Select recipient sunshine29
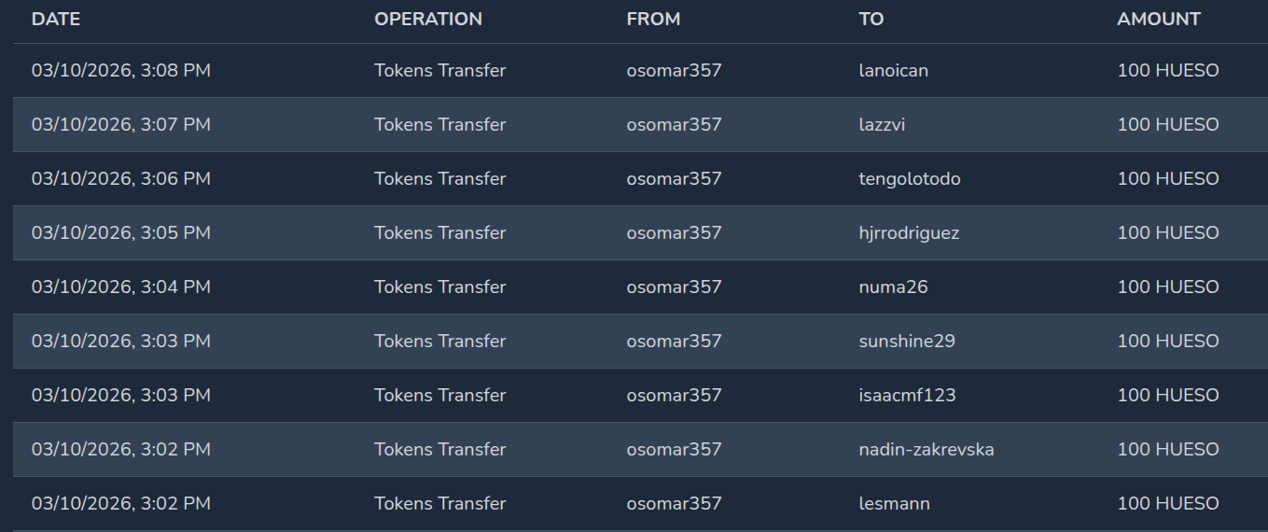 click(907, 341)
